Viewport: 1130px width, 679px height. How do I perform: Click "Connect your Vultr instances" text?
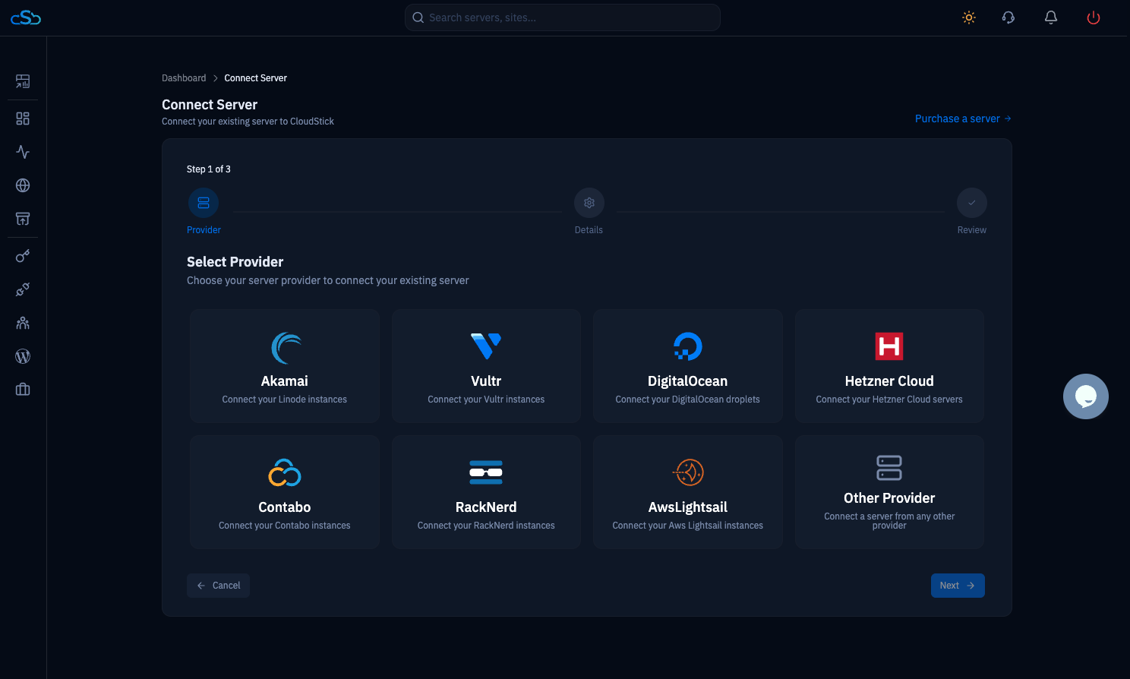[x=486, y=400]
